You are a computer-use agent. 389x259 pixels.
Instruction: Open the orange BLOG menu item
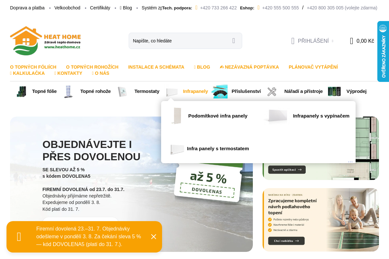point(202,67)
